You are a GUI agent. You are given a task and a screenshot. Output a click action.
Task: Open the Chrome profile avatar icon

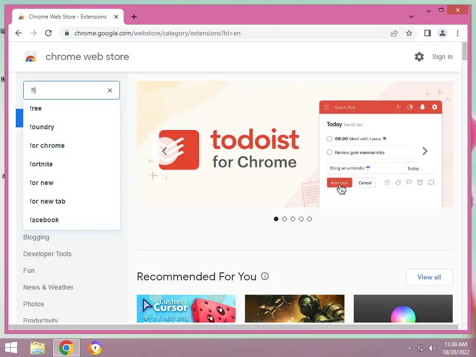[443, 33]
